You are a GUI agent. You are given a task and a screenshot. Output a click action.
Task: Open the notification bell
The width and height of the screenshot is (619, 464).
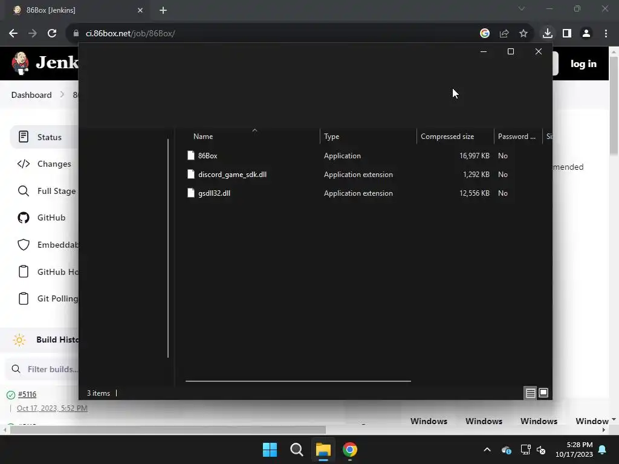coord(603,449)
